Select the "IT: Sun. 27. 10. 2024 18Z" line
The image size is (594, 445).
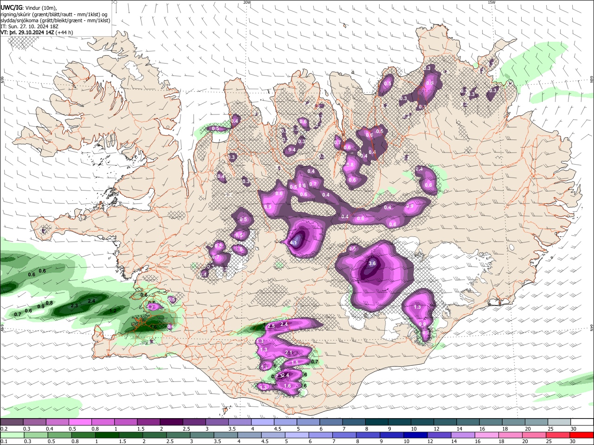tap(29, 27)
